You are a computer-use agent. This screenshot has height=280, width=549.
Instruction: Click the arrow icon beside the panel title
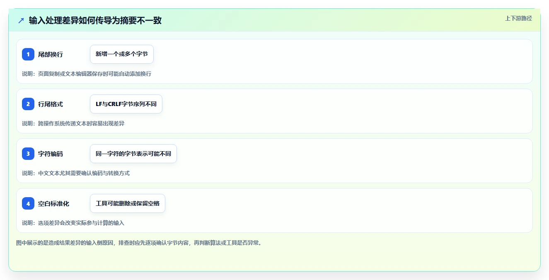tap(21, 20)
